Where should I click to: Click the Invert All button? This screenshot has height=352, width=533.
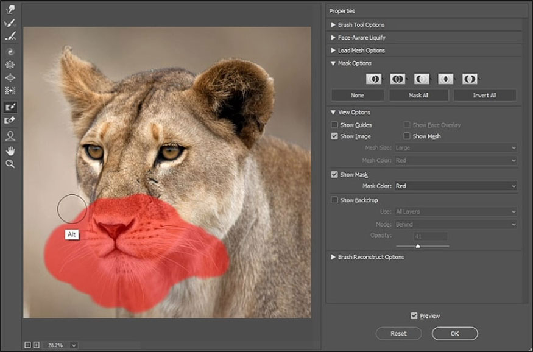point(484,96)
